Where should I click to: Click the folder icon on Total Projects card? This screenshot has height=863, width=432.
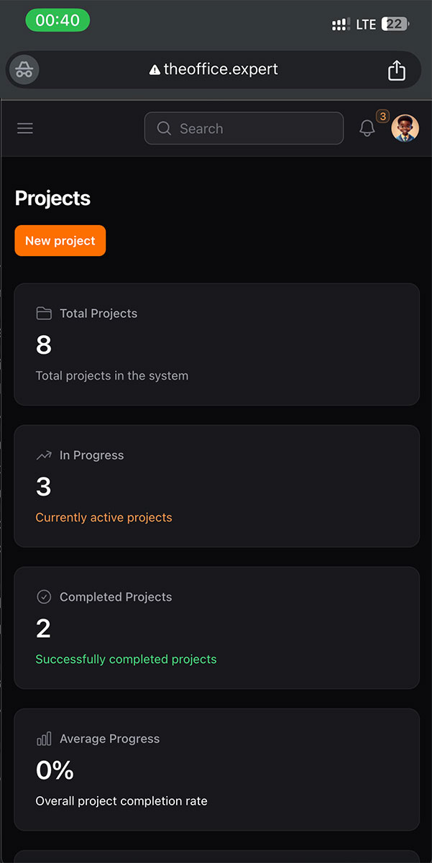pos(44,313)
